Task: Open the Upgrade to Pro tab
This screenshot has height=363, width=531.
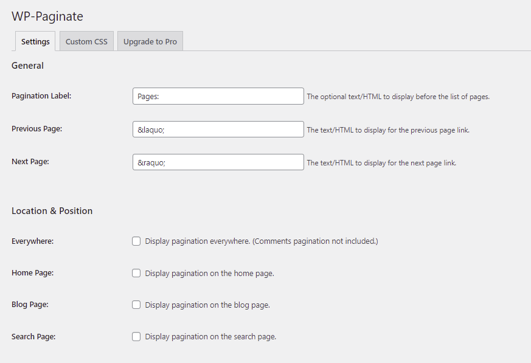Action: pyautogui.click(x=150, y=41)
